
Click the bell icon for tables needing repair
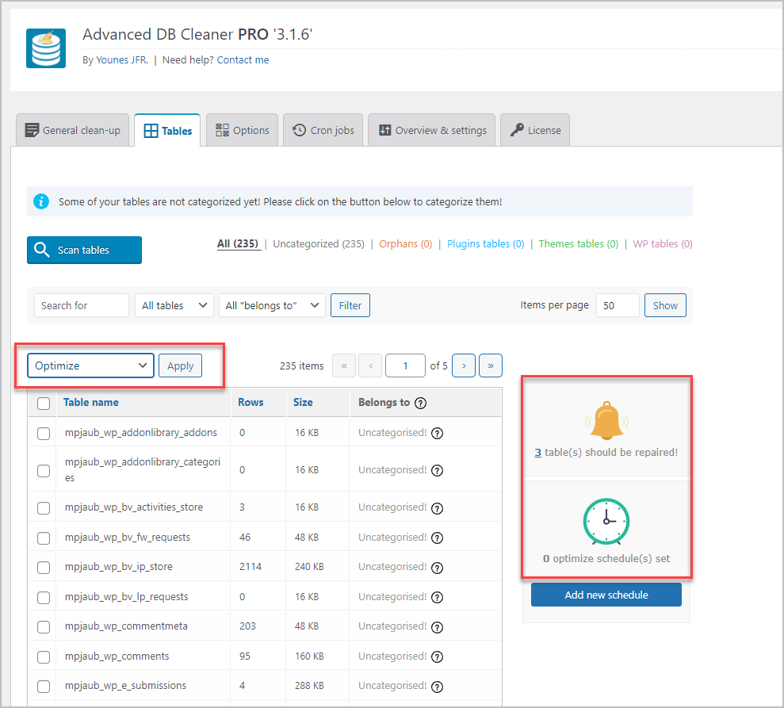click(606, 420)
